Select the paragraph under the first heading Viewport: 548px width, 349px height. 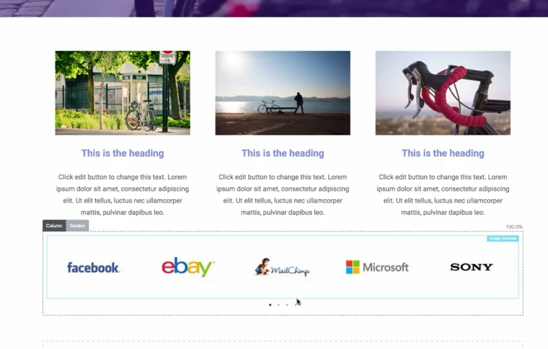[x=122, y=195]
